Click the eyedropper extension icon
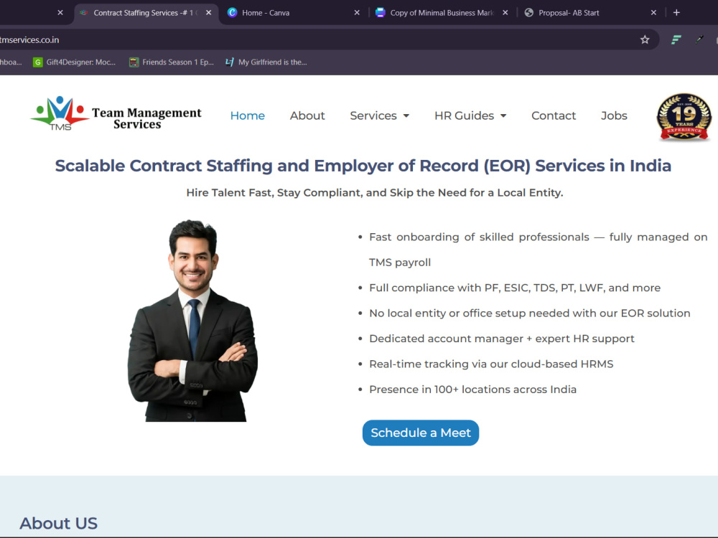 pos(699,39)
